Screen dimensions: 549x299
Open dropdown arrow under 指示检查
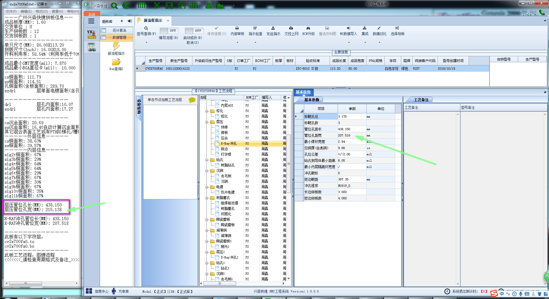pyautogui.click(x=255, y=43)
